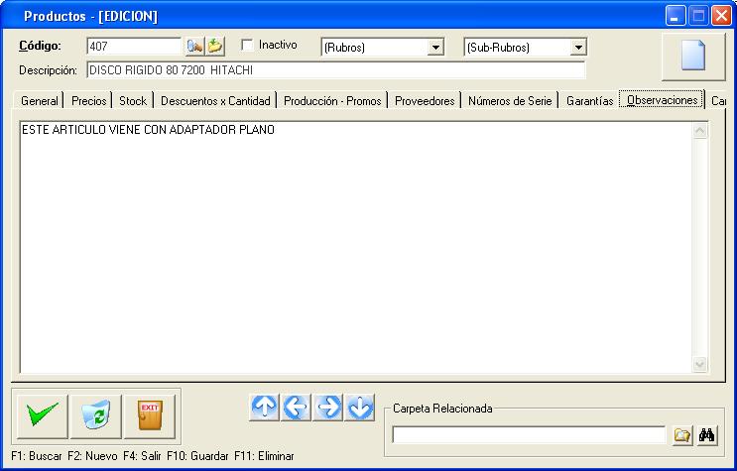Switch to the Proveedores tab
737x471 pixels.
coord(425,100)
